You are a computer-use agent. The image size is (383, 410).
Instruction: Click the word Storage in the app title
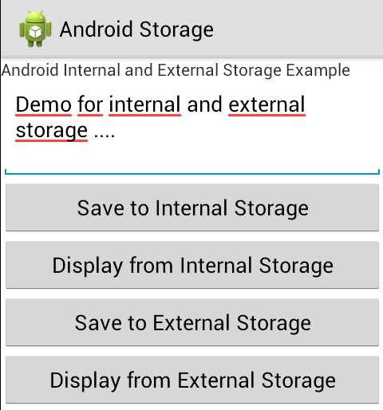[176, 30]
